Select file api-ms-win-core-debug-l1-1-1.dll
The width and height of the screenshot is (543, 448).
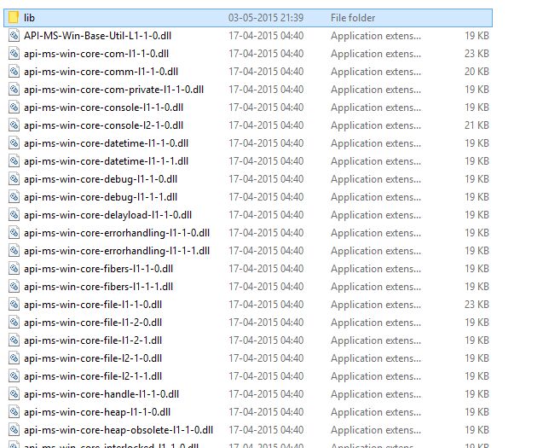101,197
